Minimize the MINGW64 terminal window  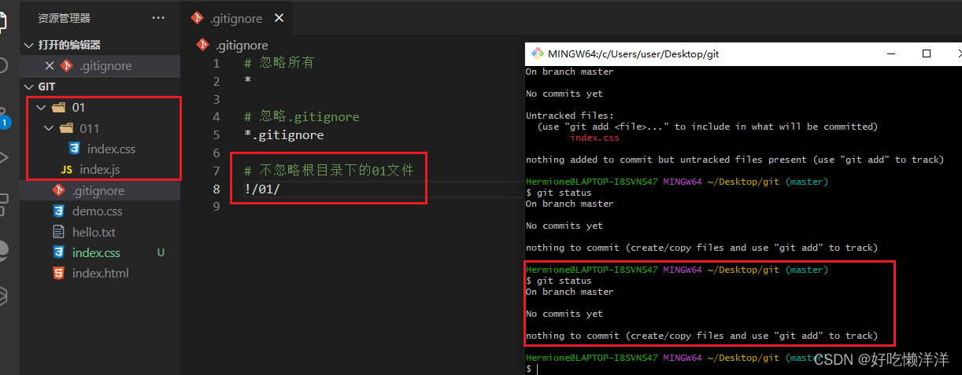point(891,53)
